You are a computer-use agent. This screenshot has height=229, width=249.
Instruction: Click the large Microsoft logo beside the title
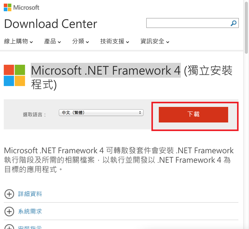[x=15, y=75]
